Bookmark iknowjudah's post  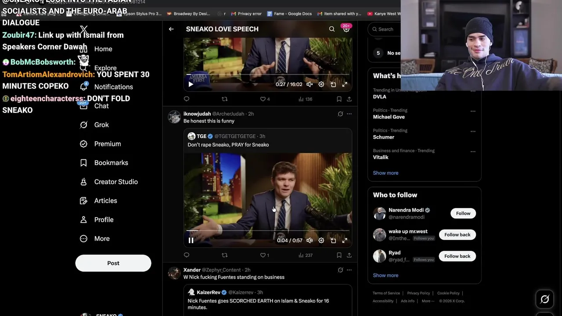pos(339,255)
